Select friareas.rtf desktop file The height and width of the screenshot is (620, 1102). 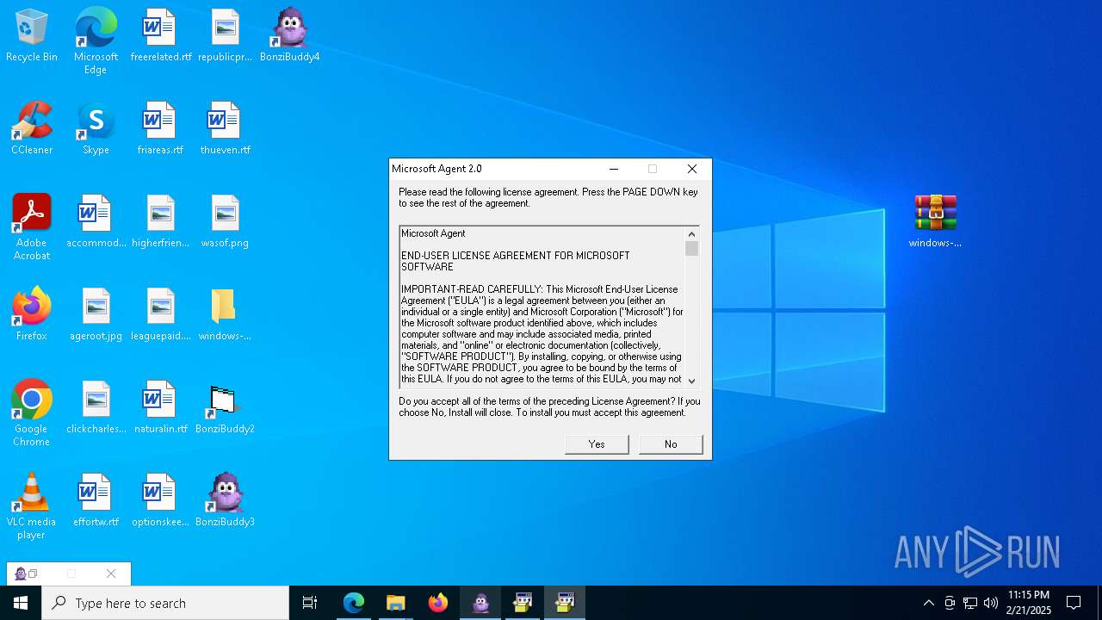click(160, 128)
